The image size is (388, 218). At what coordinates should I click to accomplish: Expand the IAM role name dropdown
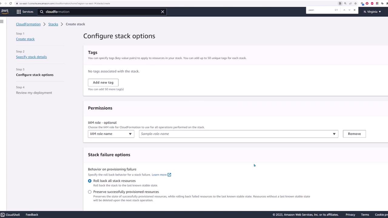coord(111,134)
